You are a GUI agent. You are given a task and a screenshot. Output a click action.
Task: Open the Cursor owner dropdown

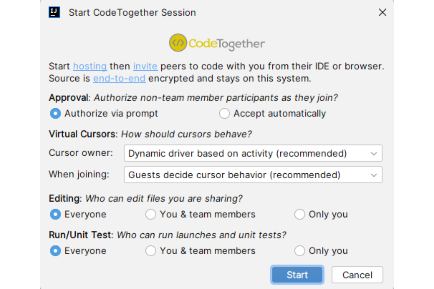click(x=253, y=153)
